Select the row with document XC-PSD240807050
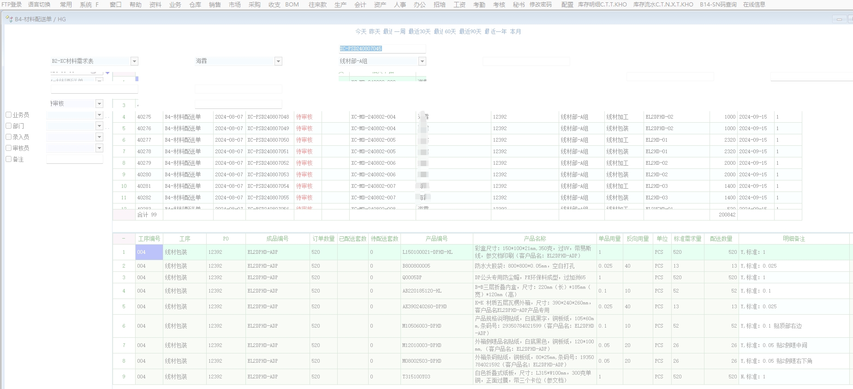Screen dimensions: 853x389 (x=268, y=140)
